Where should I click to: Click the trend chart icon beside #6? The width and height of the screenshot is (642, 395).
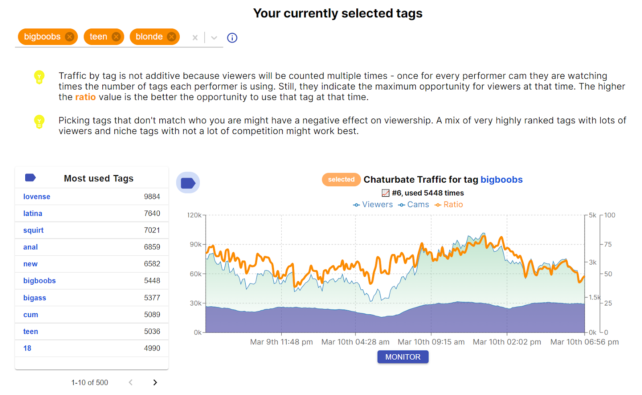pyautogui.click(x=386, y=193)
